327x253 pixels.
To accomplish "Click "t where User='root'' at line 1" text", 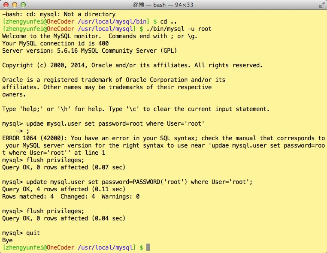I will (54, 153).
